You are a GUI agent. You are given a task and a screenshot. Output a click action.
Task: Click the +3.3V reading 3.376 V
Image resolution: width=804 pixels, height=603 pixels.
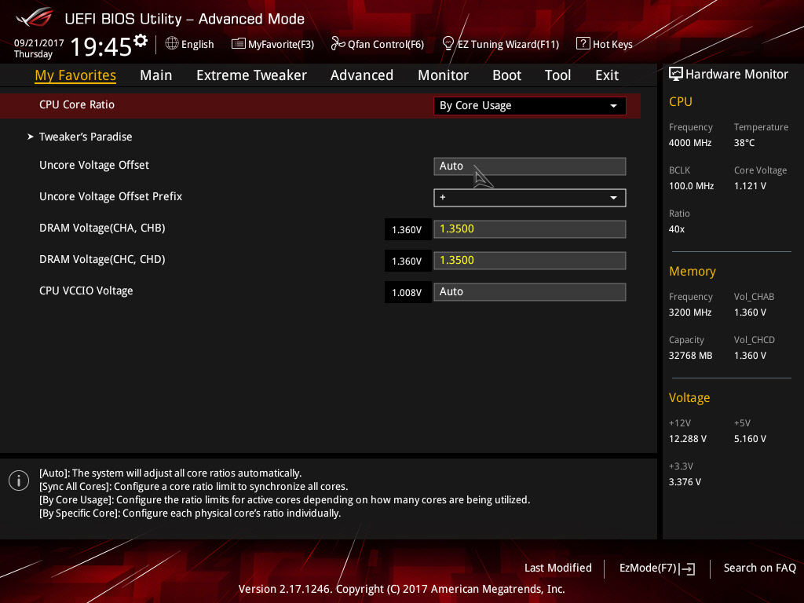pyautogui.click(x=685, y=482)
